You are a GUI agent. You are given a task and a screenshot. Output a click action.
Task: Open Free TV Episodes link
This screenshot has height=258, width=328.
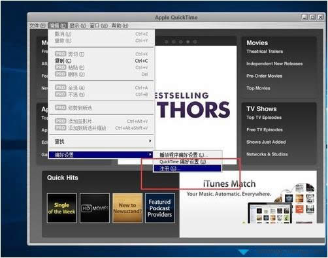point(265,130)
